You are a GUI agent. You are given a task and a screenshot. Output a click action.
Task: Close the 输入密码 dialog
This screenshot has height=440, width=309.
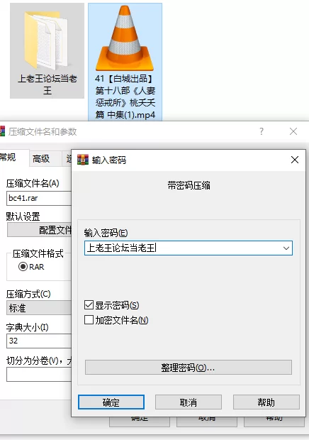coord(295,160)
